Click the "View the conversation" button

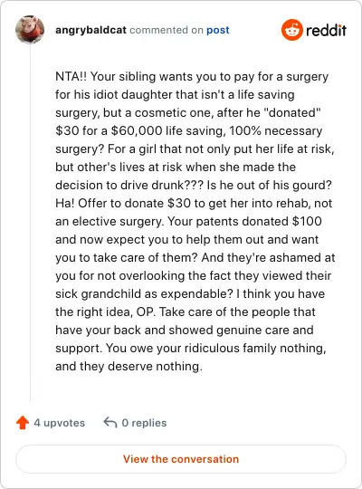[181, 459]
